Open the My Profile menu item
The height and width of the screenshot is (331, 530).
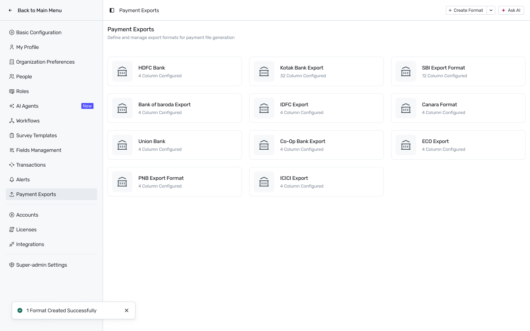point(52,47)
